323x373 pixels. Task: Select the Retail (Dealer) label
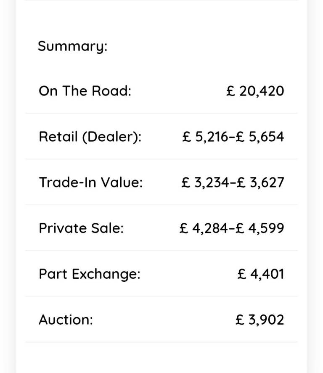(90, 137)
